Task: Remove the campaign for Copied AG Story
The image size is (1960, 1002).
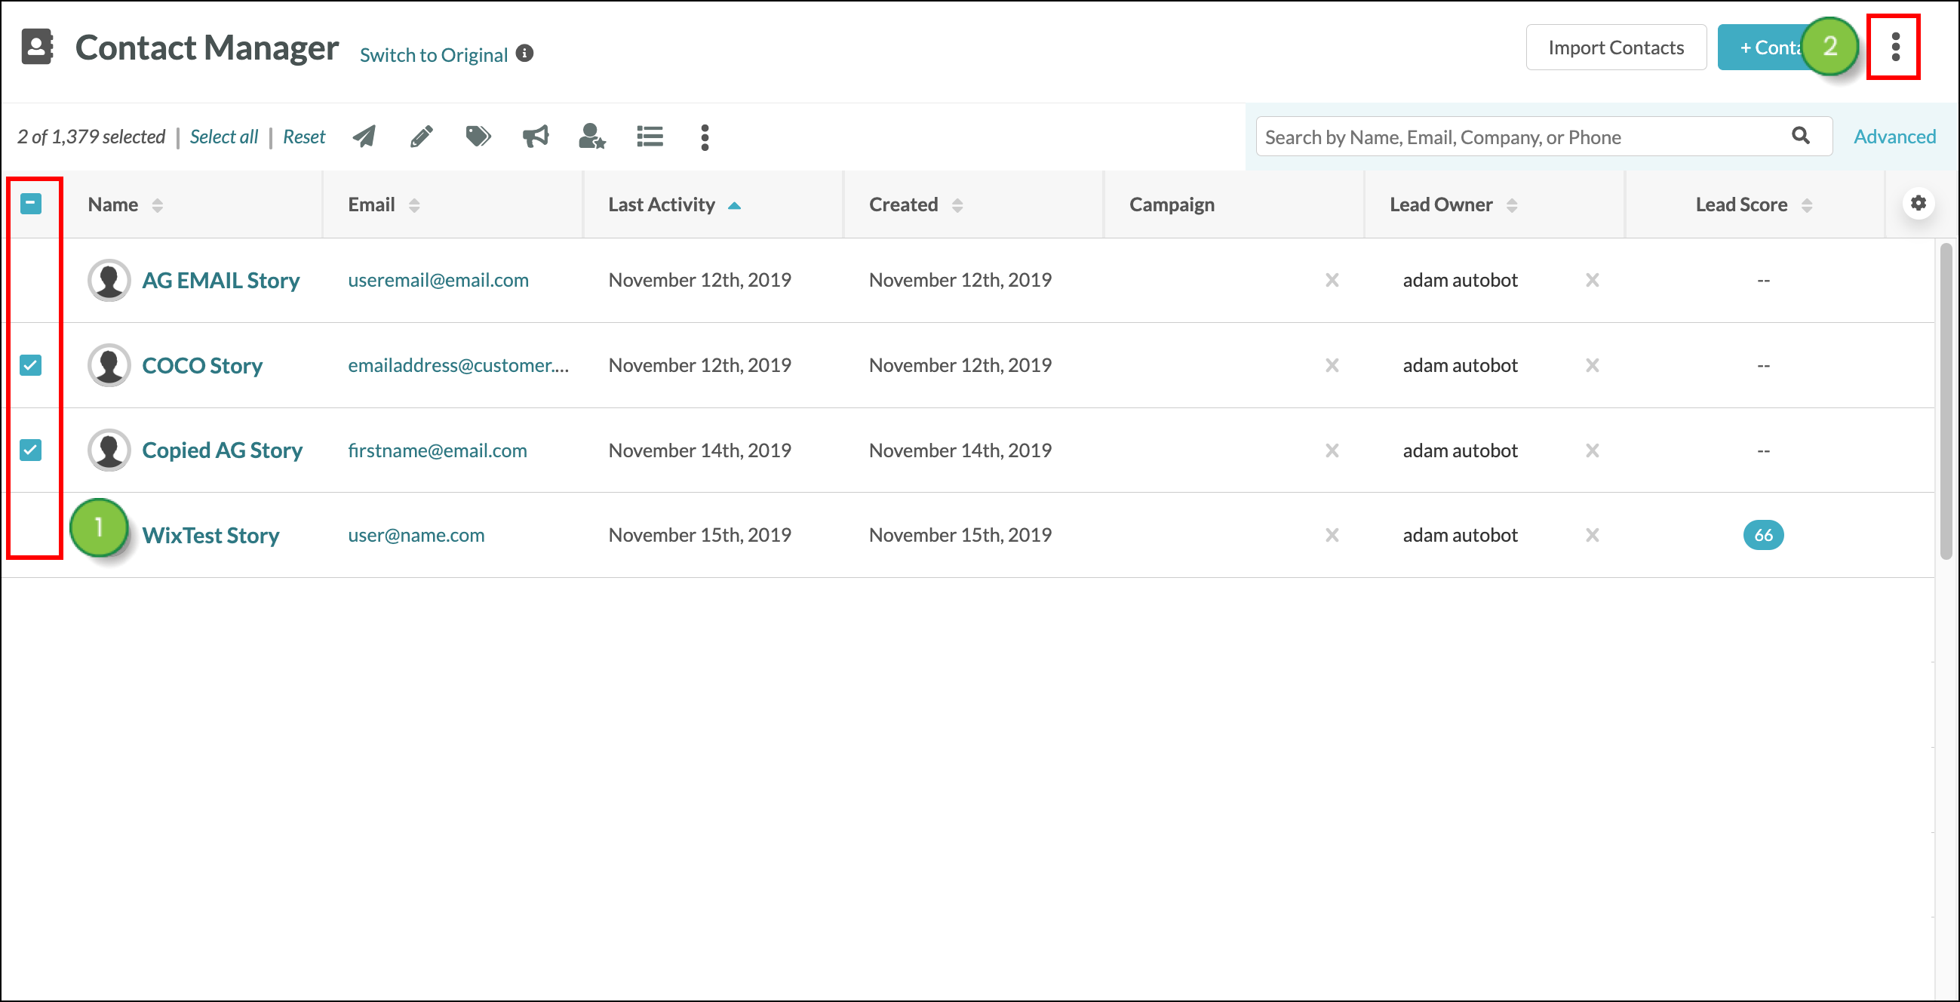Action: pos(1332,450)
